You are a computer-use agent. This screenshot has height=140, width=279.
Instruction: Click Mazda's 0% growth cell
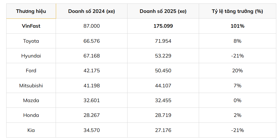[237, 100]
